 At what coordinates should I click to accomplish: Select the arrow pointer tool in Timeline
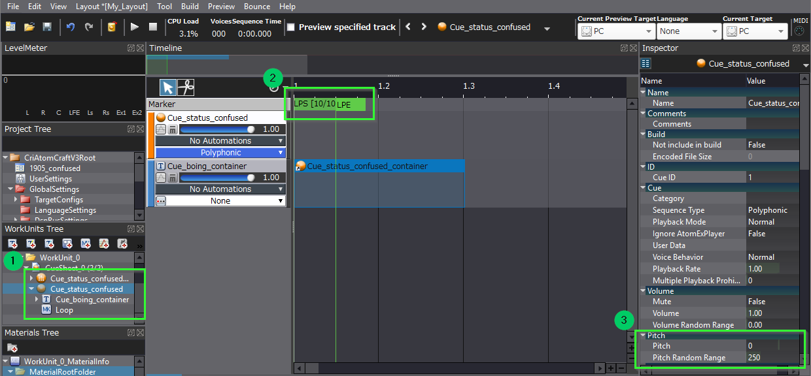pyautogui.click(x=168, y=87)
